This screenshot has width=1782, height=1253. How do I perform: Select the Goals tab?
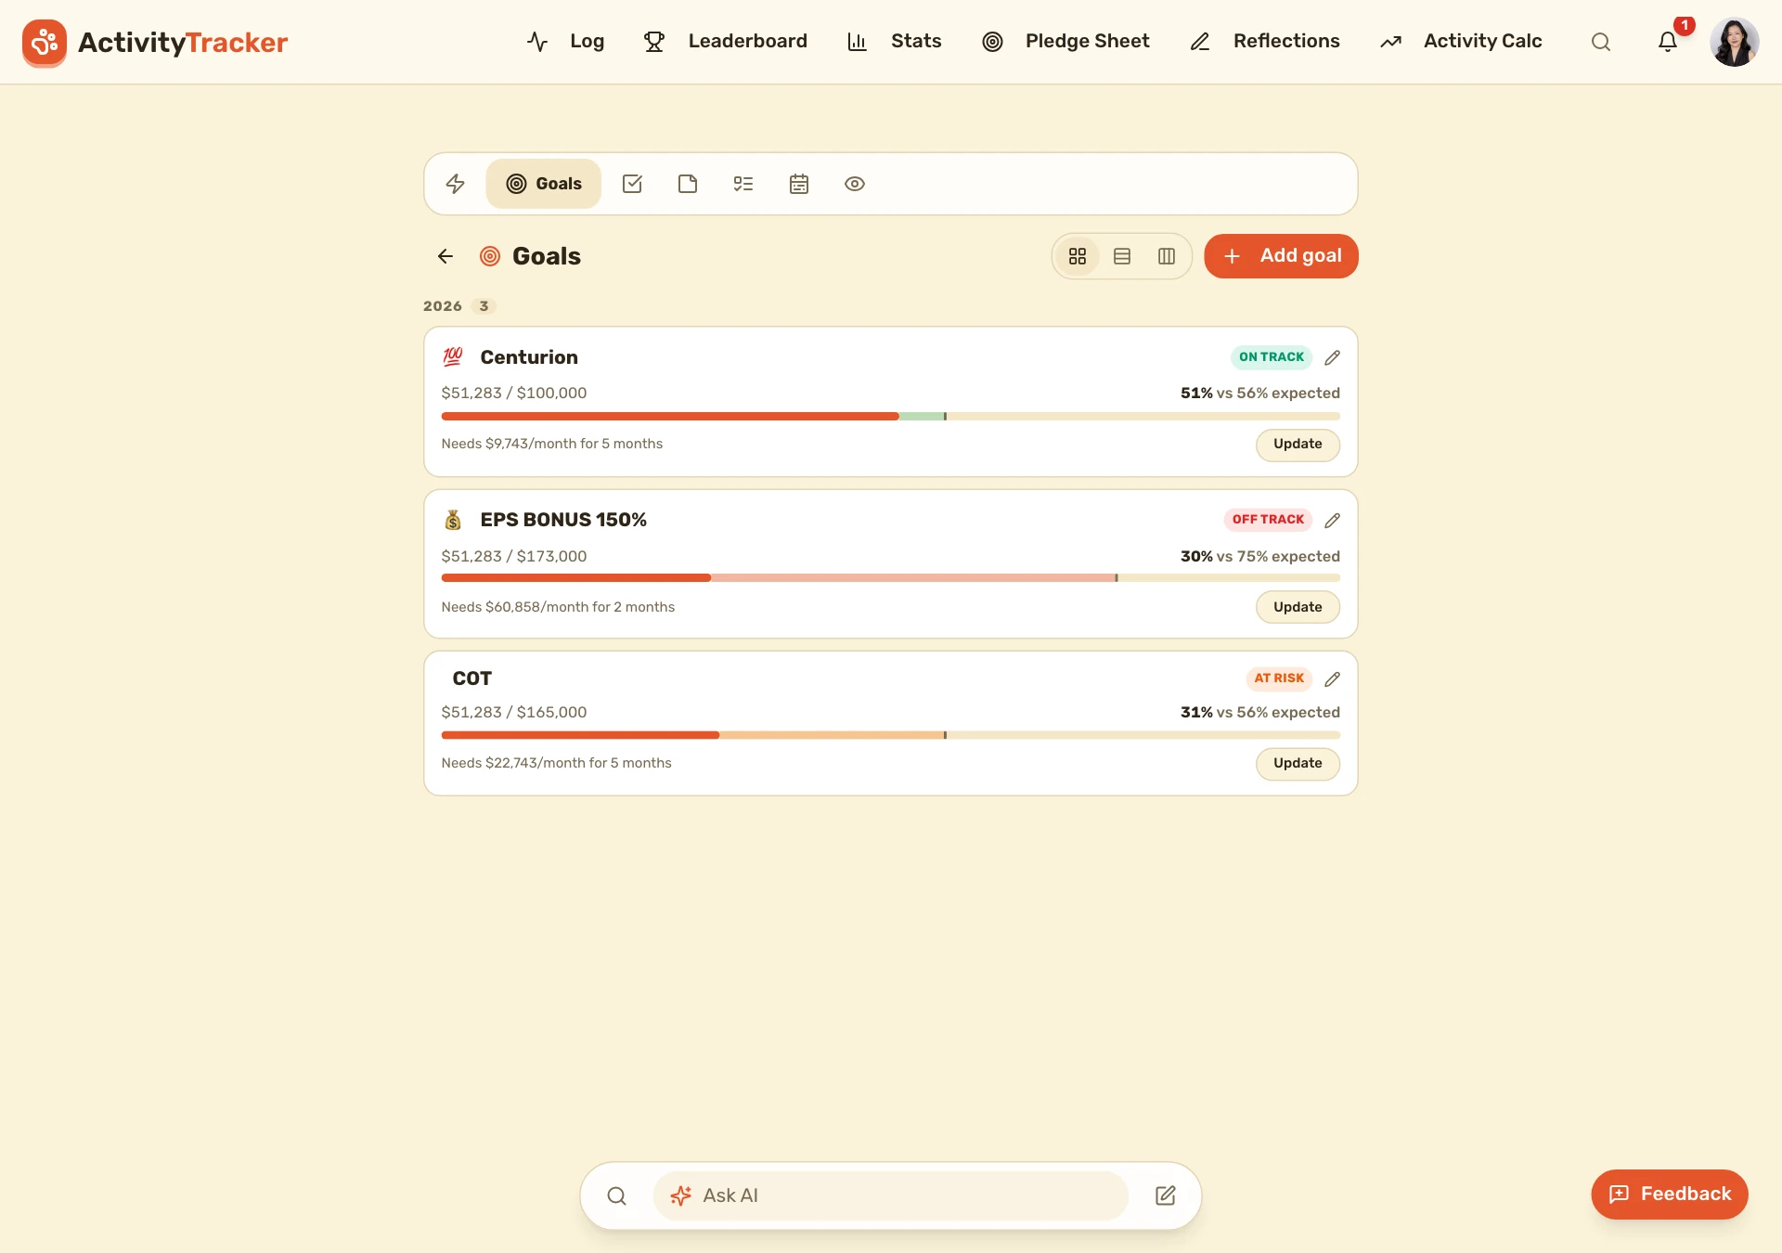544,184
